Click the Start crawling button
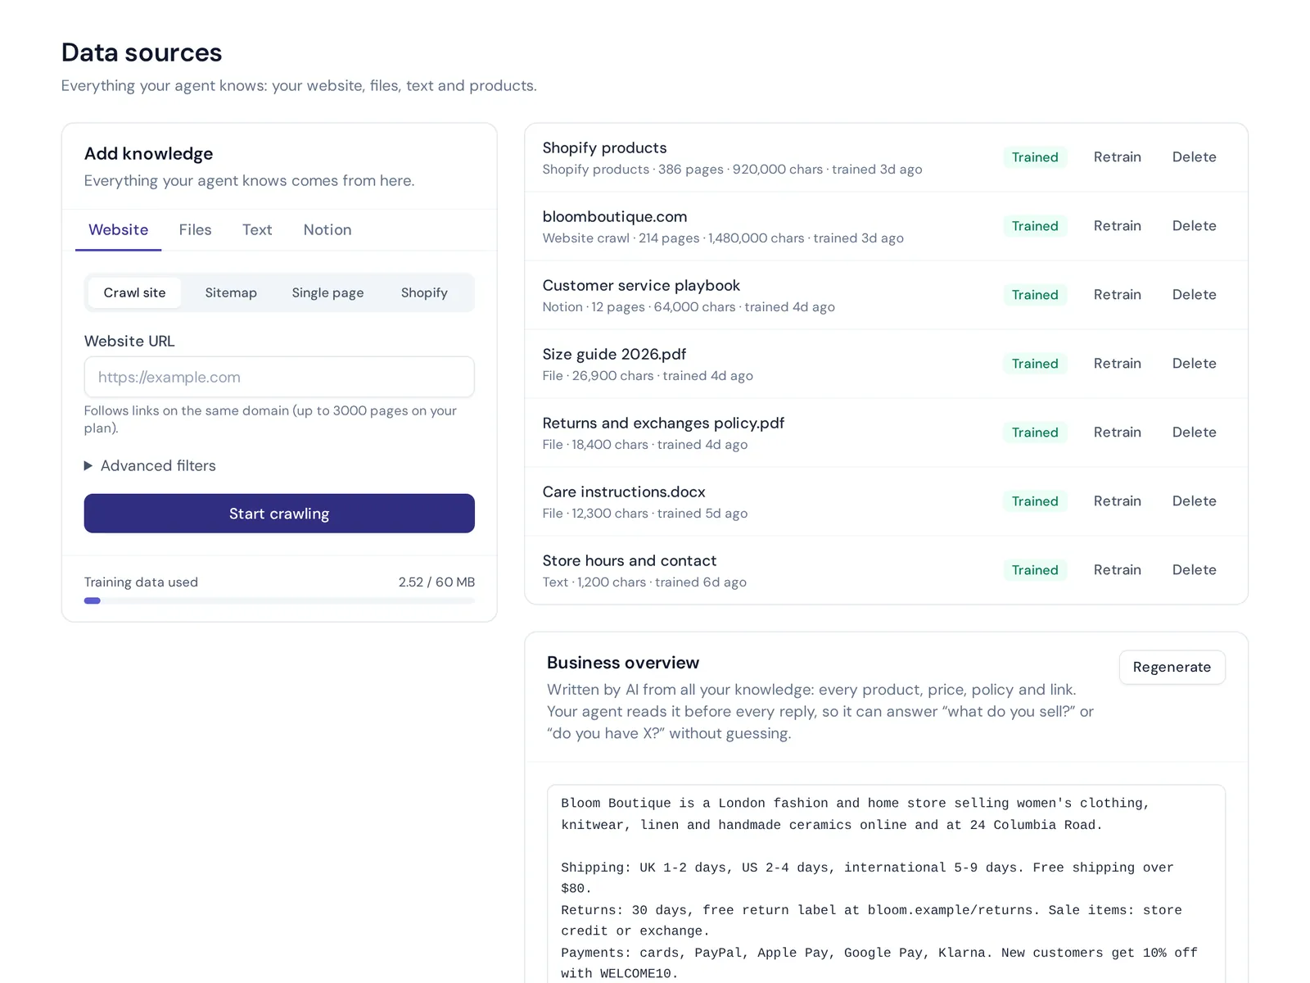This screenshot has width=1310, height=983. 279,514
